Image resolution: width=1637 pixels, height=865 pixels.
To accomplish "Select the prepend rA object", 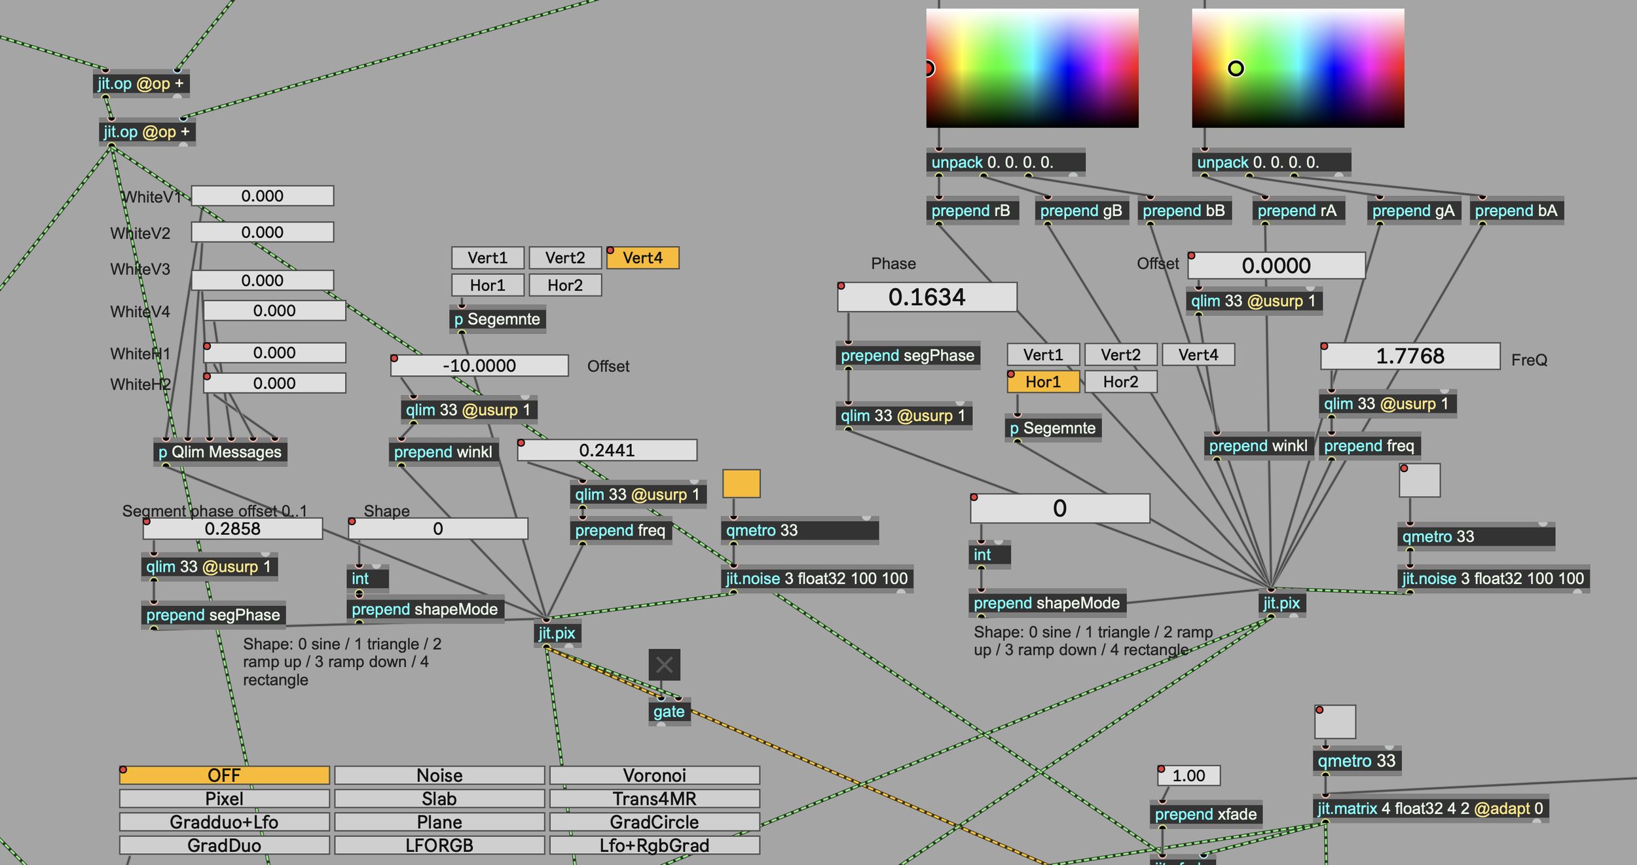I will [1298, 211].
